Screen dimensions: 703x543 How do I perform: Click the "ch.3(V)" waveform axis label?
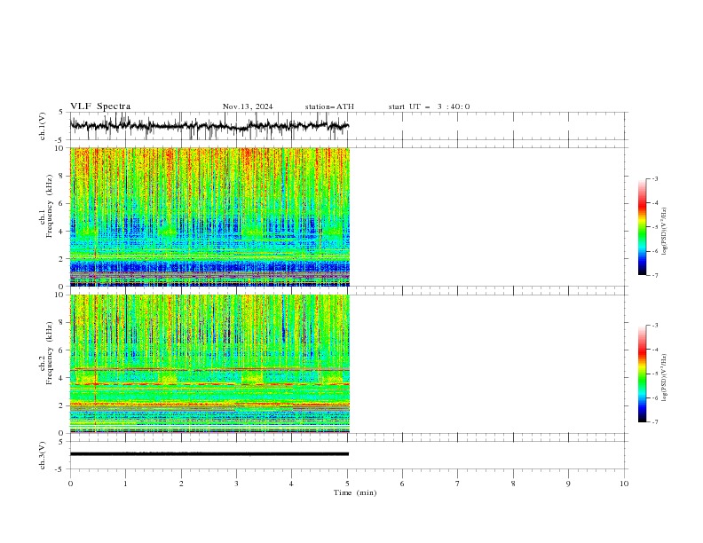click(43, 456)
